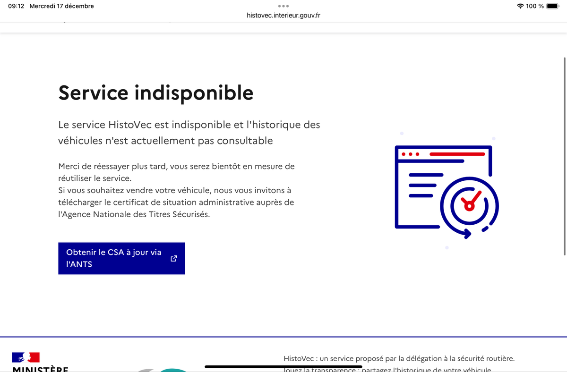This screenshot has width=567, height=372.
Task: Tap the three-dot multitasking menu at the top
Action: (283, 6)
